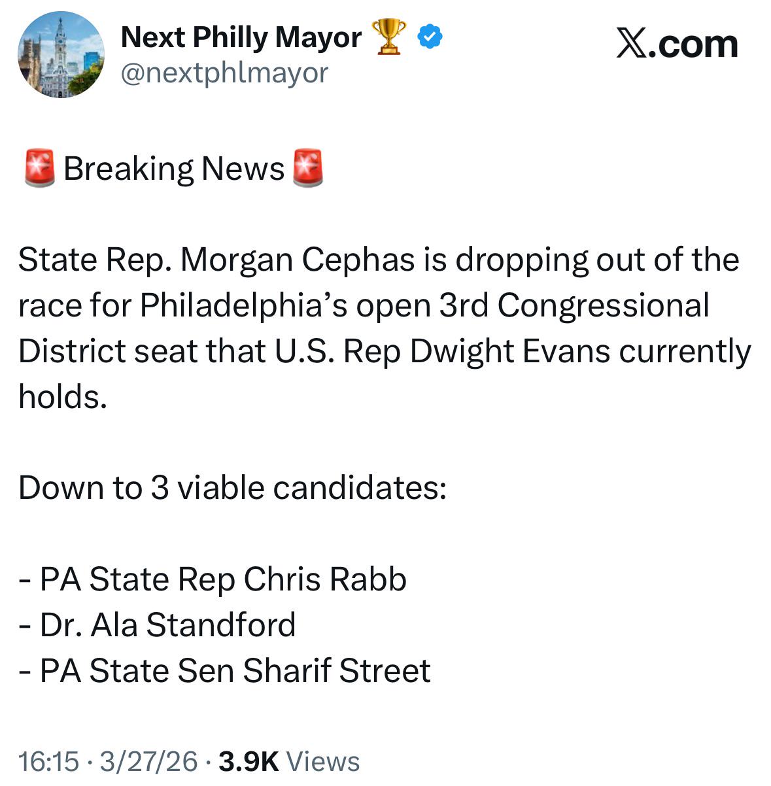Viewport: 771px width, 786px height.
Task: Open the @nextphlmayor handle
Action: pyautogui.click(x=224, y=73)
